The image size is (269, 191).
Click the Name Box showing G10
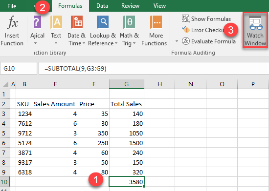19,68
